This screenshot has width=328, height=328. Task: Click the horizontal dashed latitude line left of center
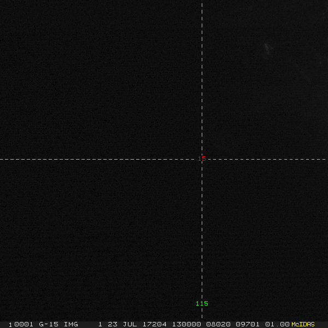(98, 159)
